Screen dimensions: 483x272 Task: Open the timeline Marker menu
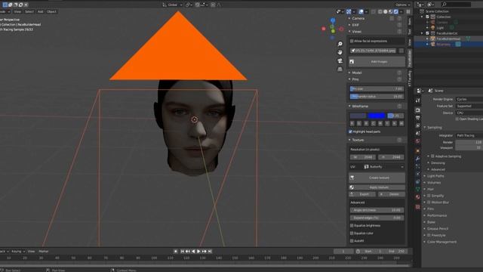[44, 252]
